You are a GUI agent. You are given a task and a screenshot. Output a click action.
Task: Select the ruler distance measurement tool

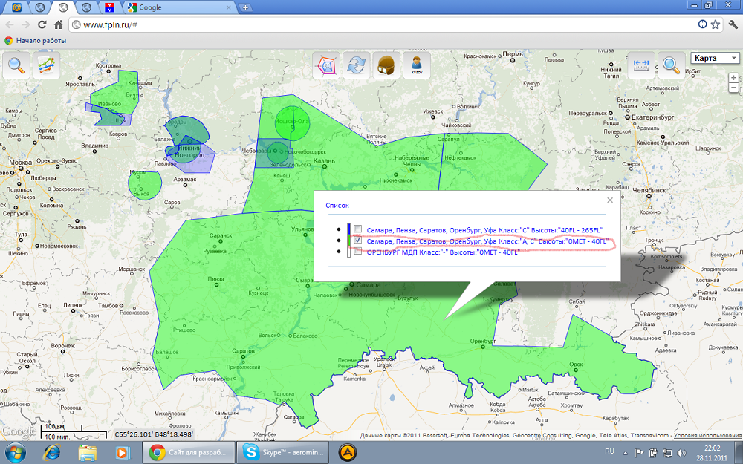pos(640,65)
